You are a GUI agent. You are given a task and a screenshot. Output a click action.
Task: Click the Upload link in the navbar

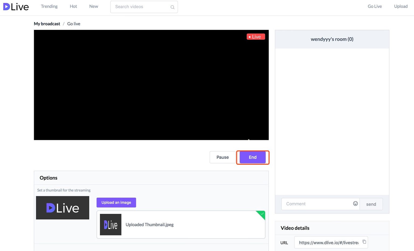click(x=401, y=6)
